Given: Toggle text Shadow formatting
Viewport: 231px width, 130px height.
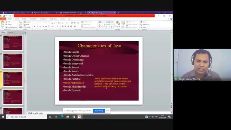Looking at the screenshot, I should tap(43, 26).
